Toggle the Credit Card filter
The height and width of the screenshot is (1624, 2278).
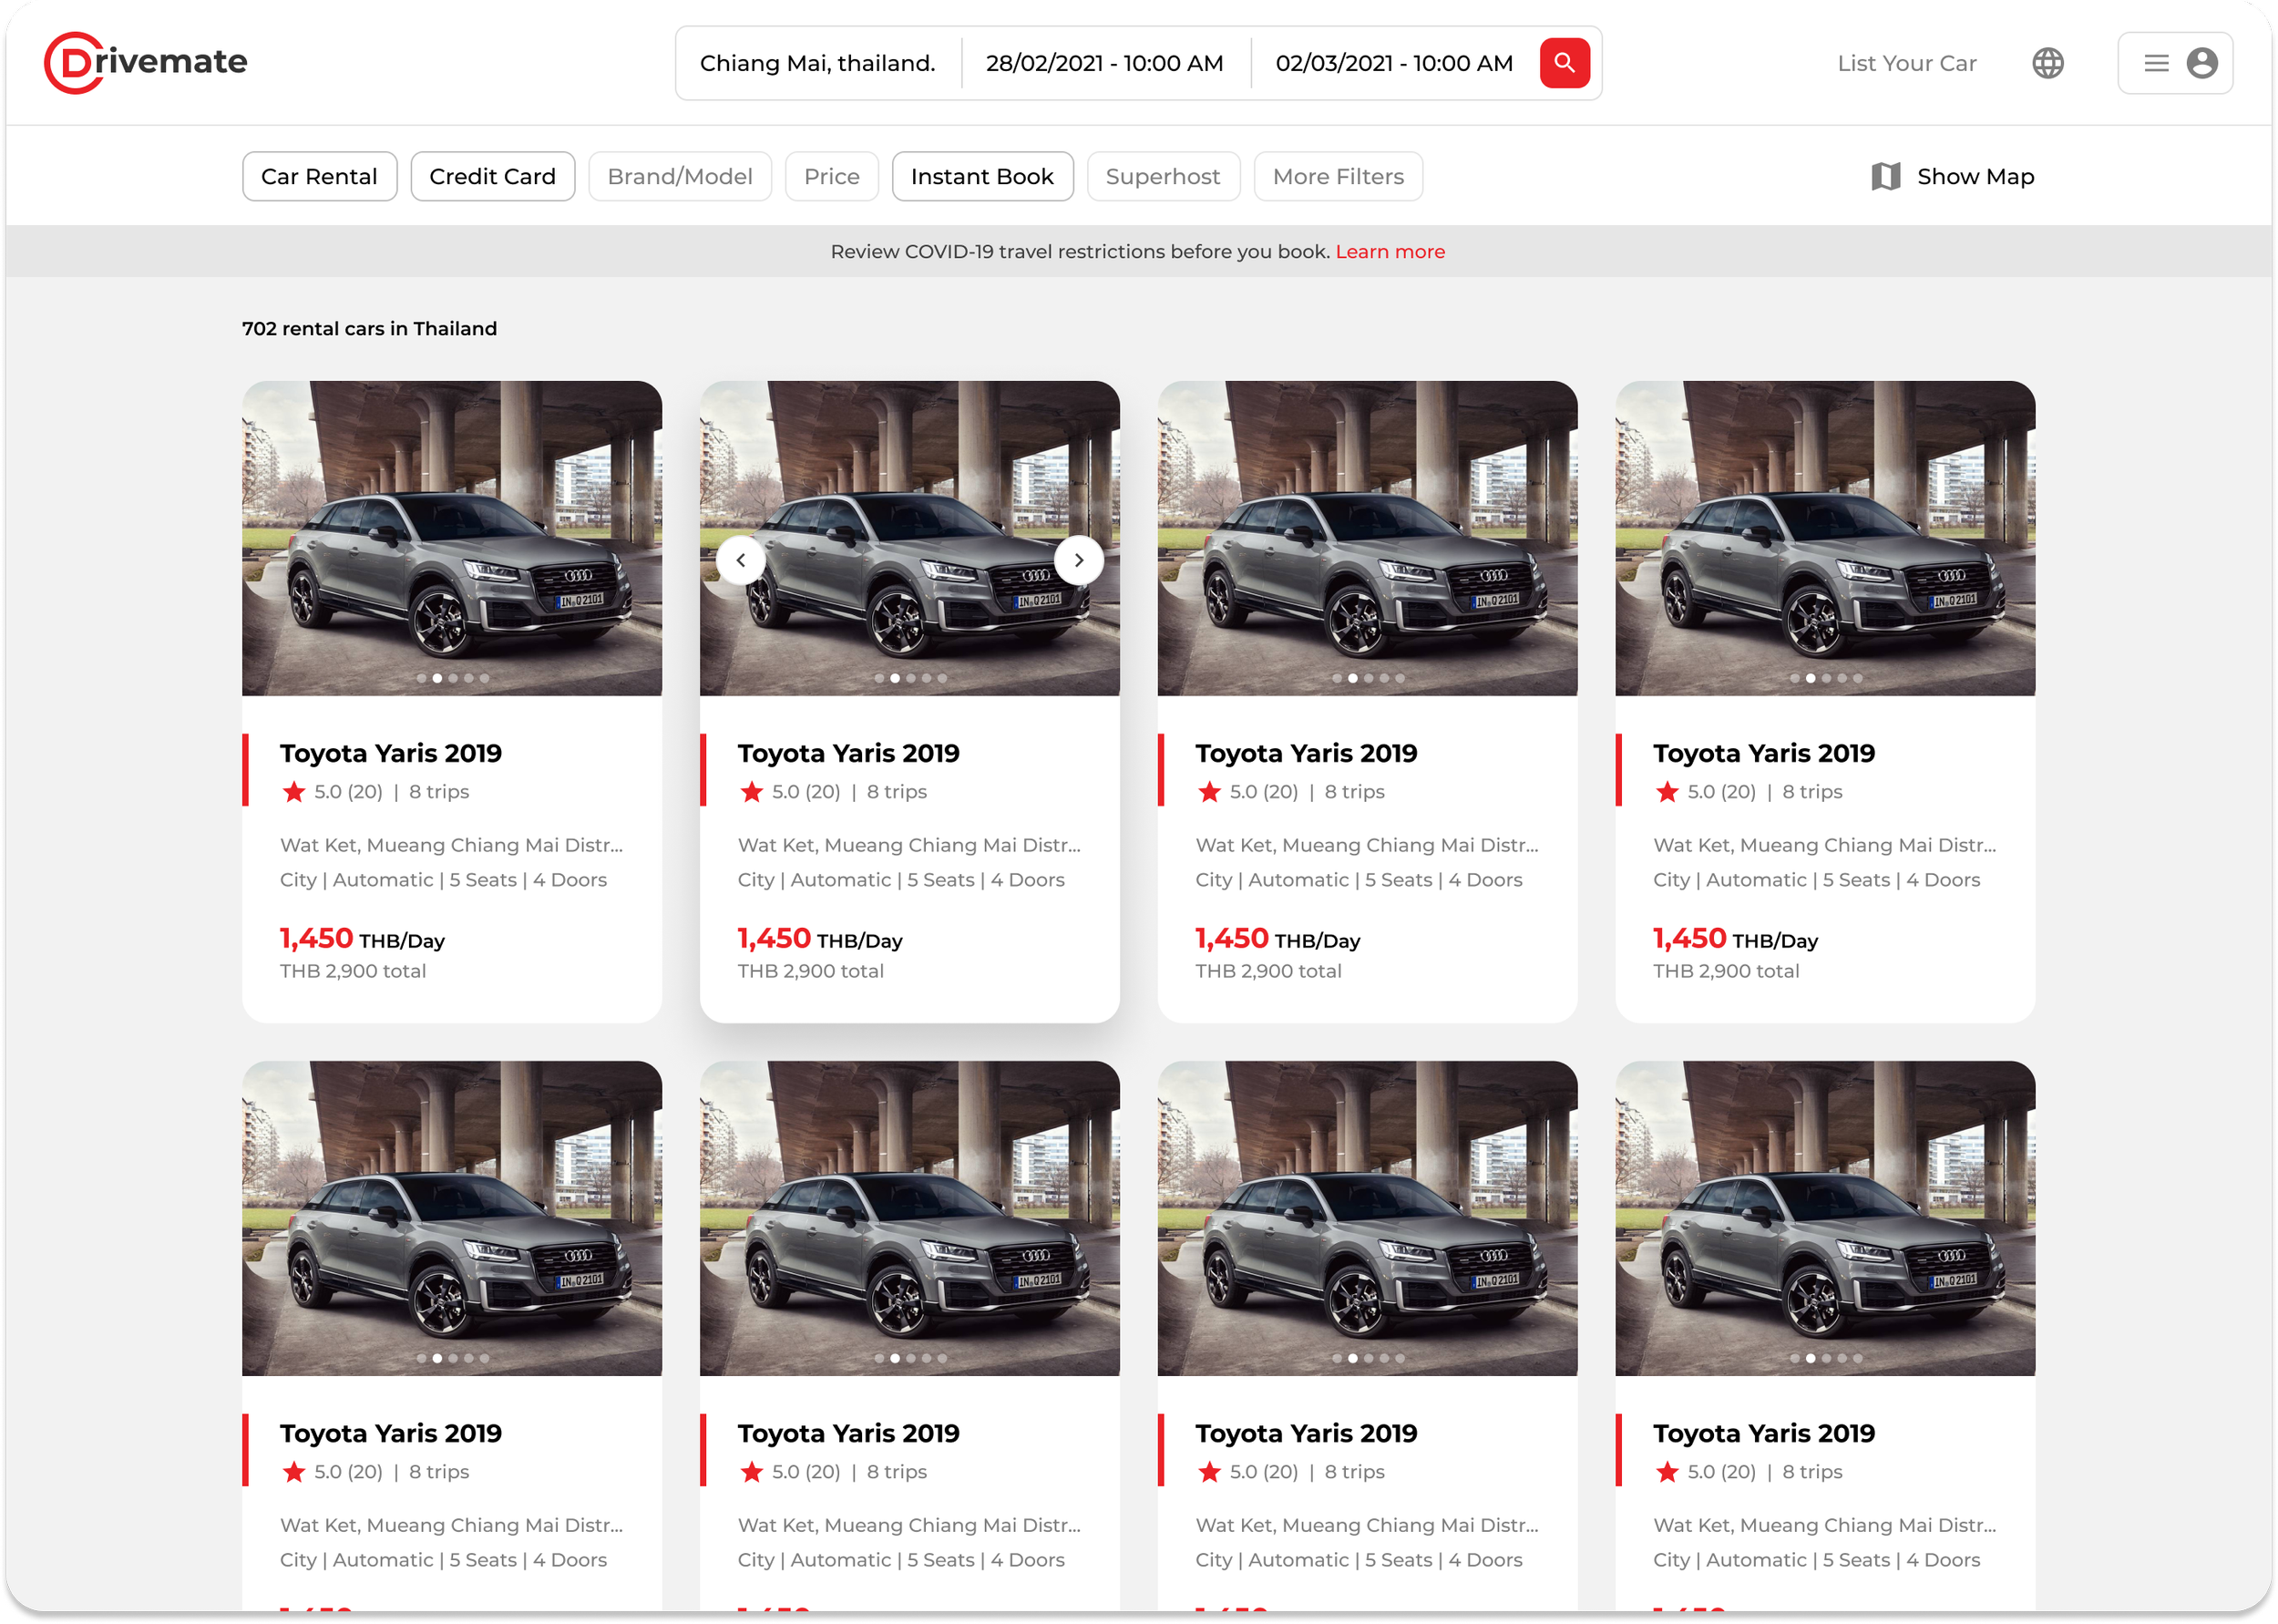click(x=492, y=176)
